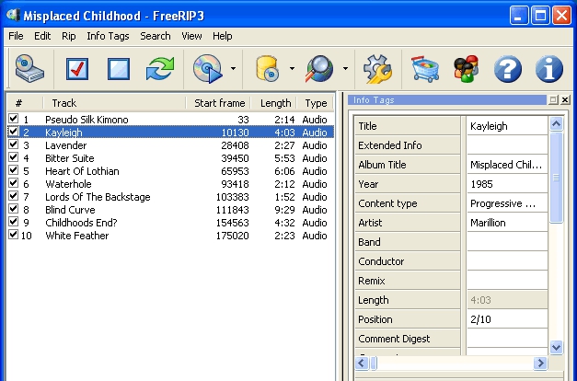Click the people community icon

(466, 68)
